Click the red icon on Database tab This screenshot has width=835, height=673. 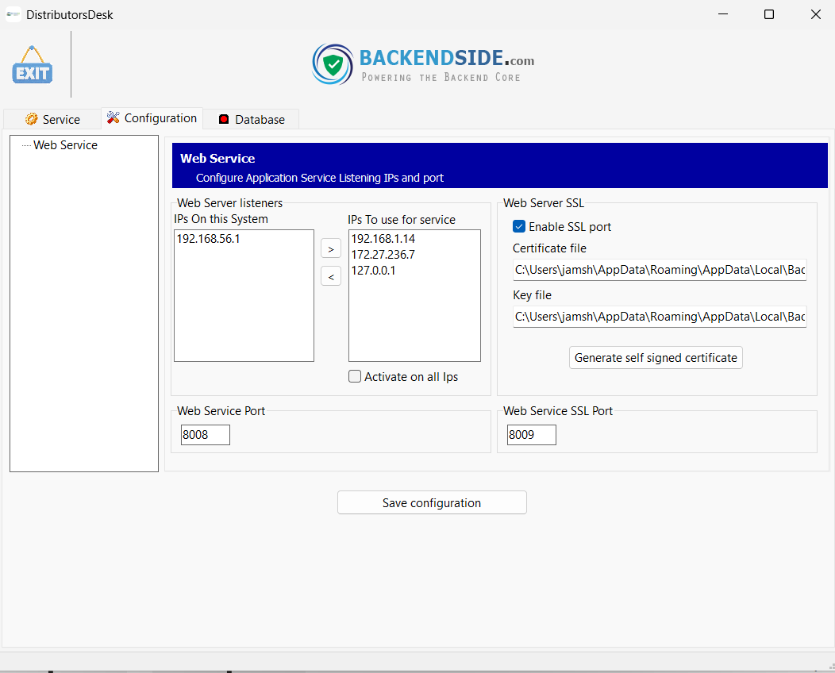point(224,120)
